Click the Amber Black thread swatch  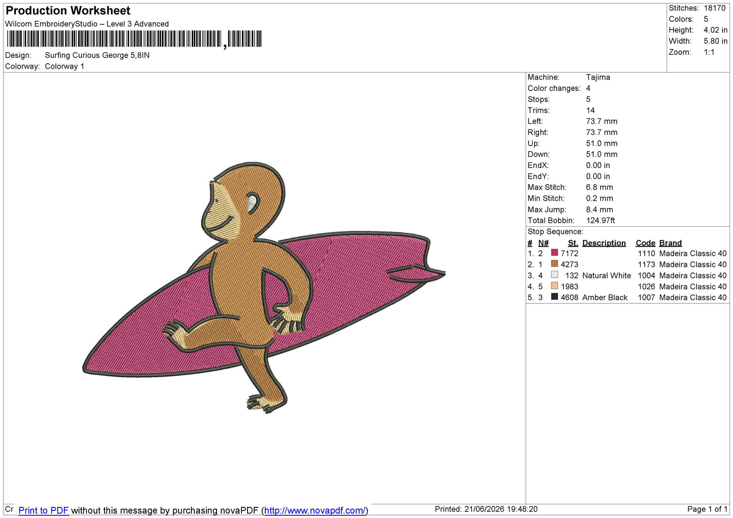point(554,297)
